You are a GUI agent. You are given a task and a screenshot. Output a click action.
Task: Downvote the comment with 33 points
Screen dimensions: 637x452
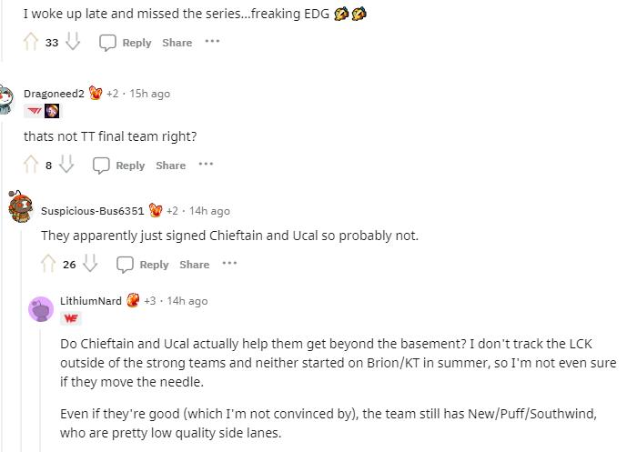[73, 42]
